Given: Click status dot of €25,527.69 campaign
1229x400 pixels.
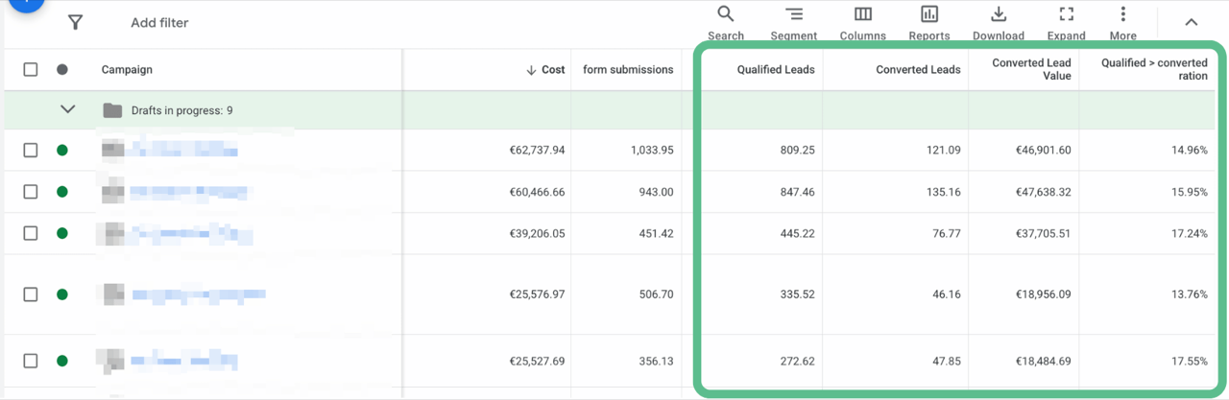Looking at the screenshot, I should tap(62, 362).
